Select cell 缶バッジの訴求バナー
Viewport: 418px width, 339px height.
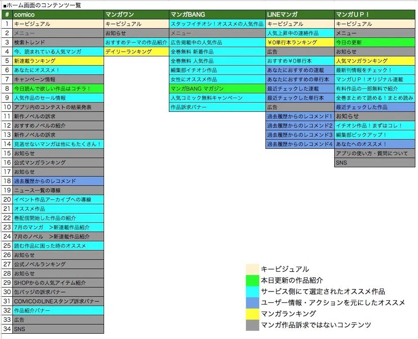58,292
